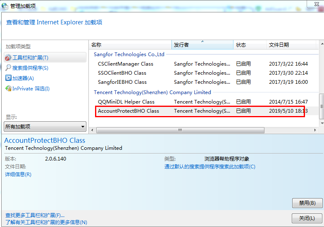Image resolution: width=324 pixels, height=227 pixels.
Task: Close the Manage Add-ons window
Action: 317,4
